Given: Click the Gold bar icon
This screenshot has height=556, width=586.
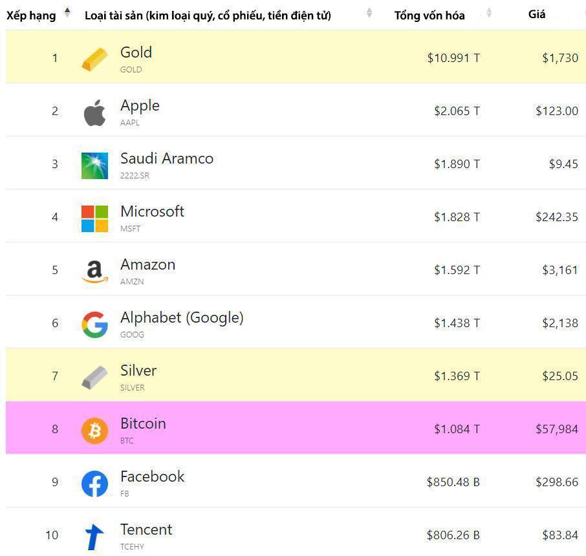Looking at the screenshot, I should click(x=94, y=59).
